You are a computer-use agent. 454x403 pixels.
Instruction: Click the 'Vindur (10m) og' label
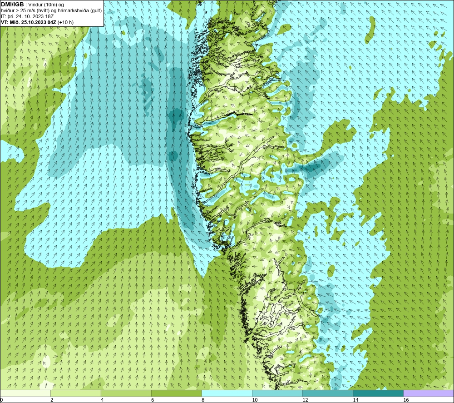click(x=46, y=5)
